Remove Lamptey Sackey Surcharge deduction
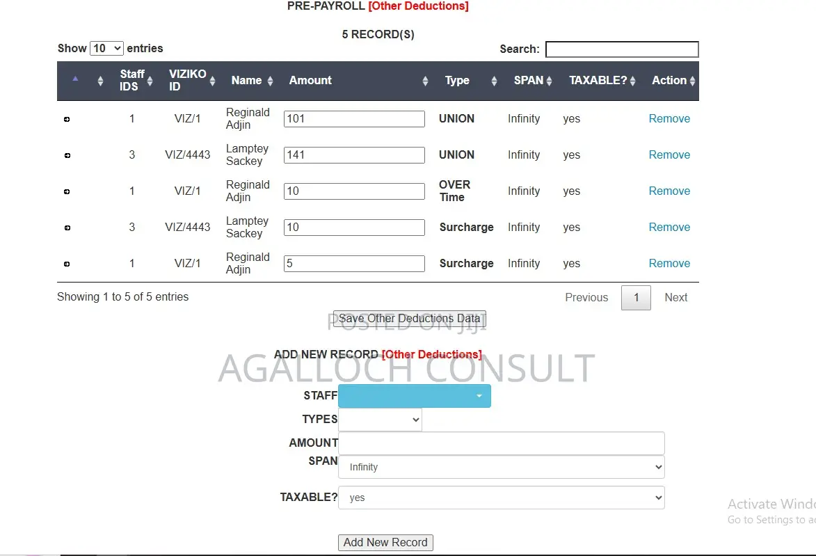The image size is (816, 556). pos(669,228)
